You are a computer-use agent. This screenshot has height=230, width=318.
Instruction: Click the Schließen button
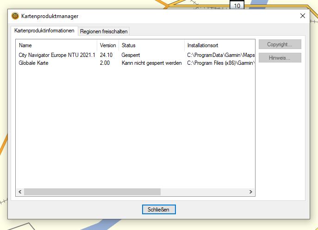coord(159,210)
